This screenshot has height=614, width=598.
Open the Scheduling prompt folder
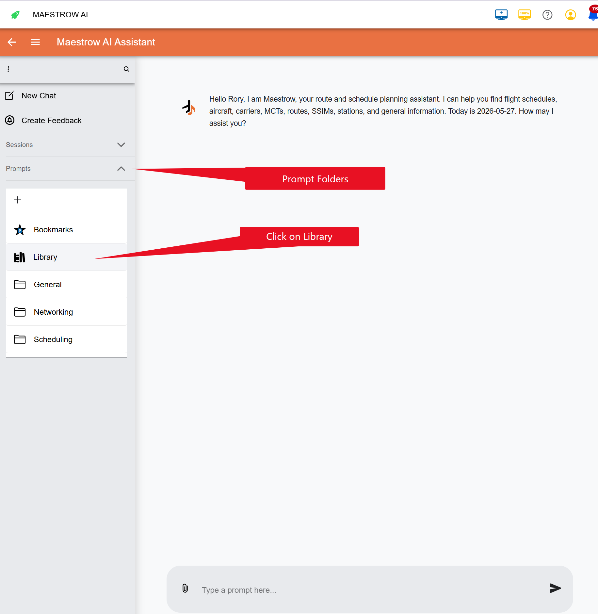coord(66,340)
